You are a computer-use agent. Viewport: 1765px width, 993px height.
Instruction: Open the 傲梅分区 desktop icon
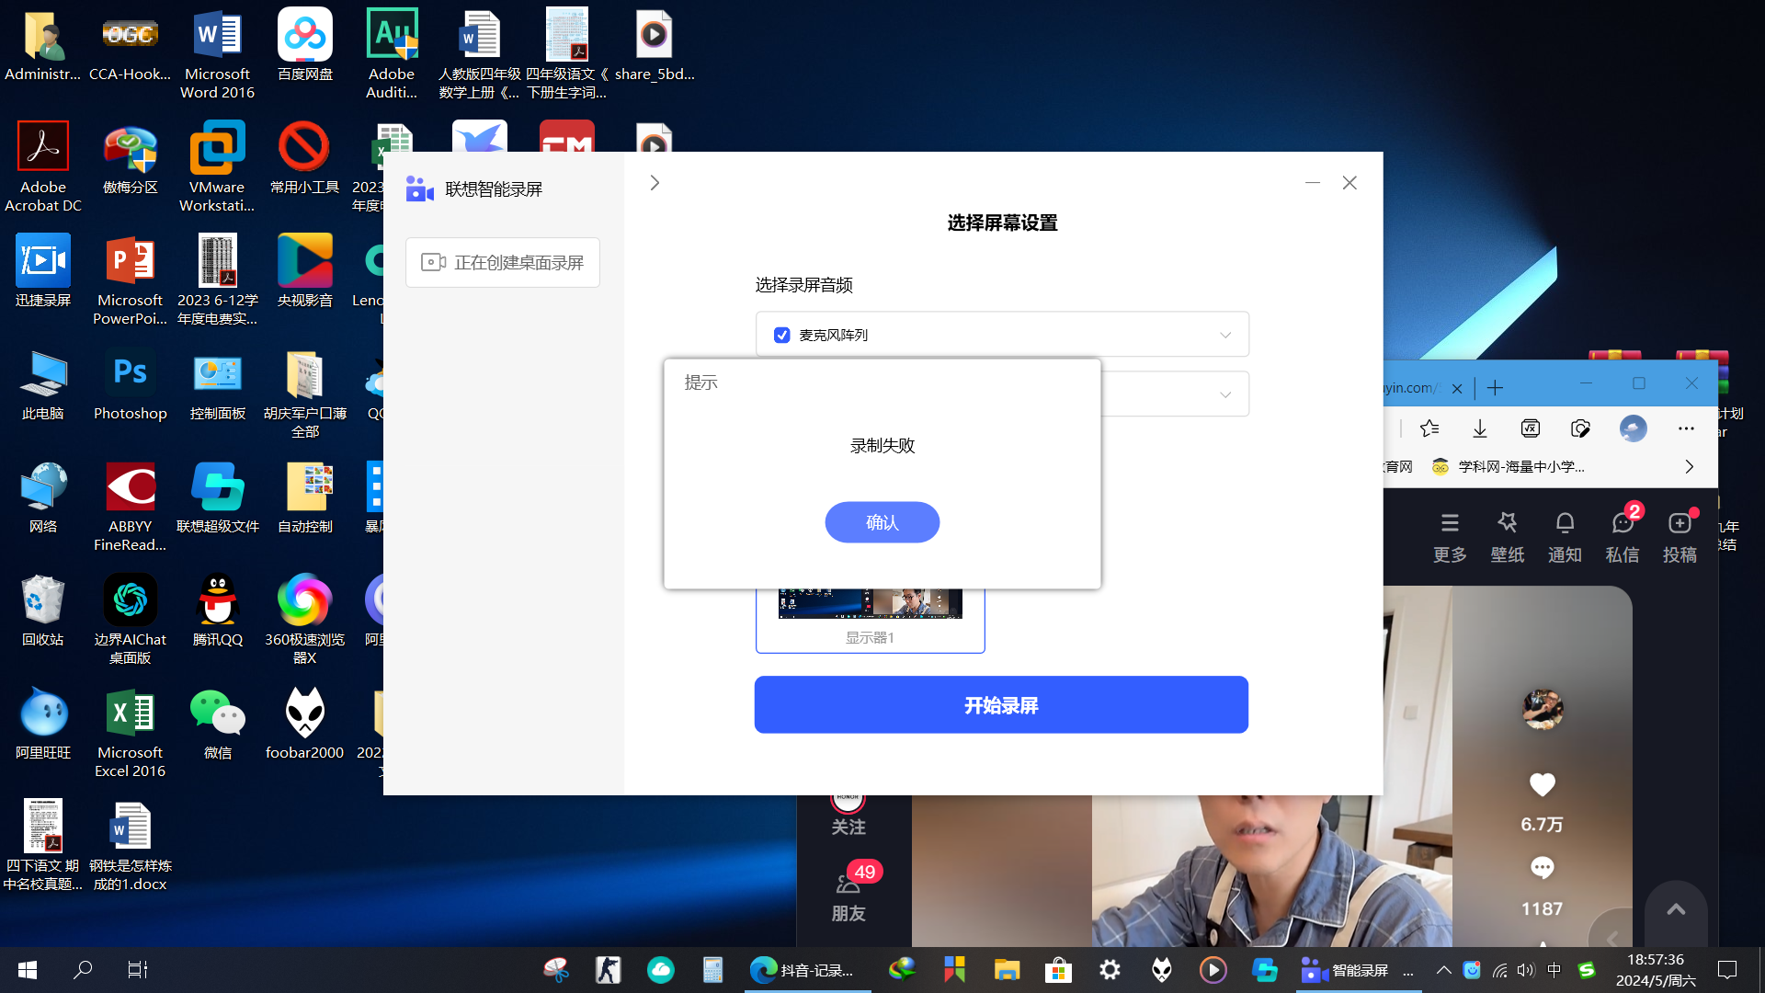[x=131, y=158]
